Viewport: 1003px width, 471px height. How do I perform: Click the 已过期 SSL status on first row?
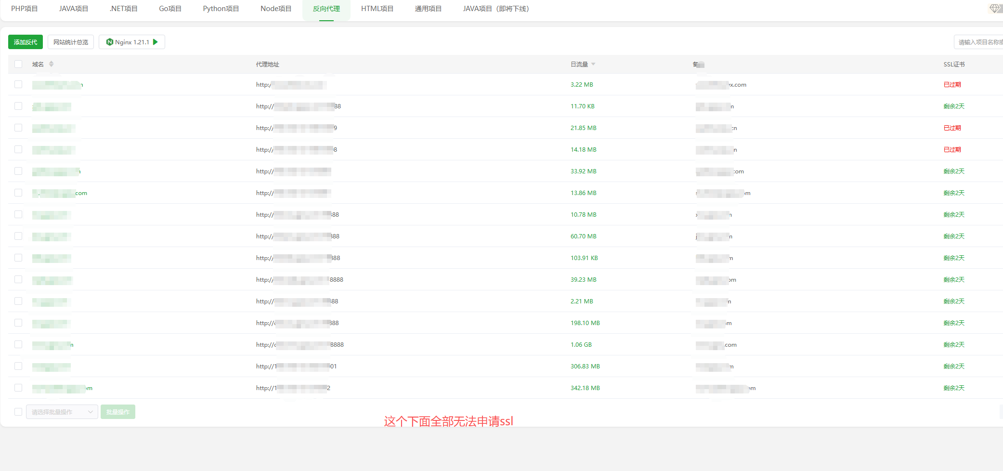click(x=952, y=84)
